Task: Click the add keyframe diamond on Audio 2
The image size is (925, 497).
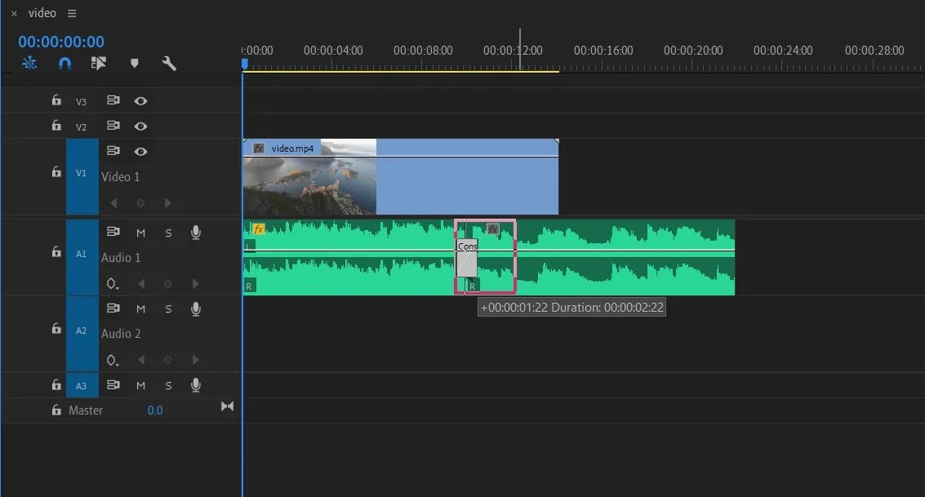Action: 167,359
